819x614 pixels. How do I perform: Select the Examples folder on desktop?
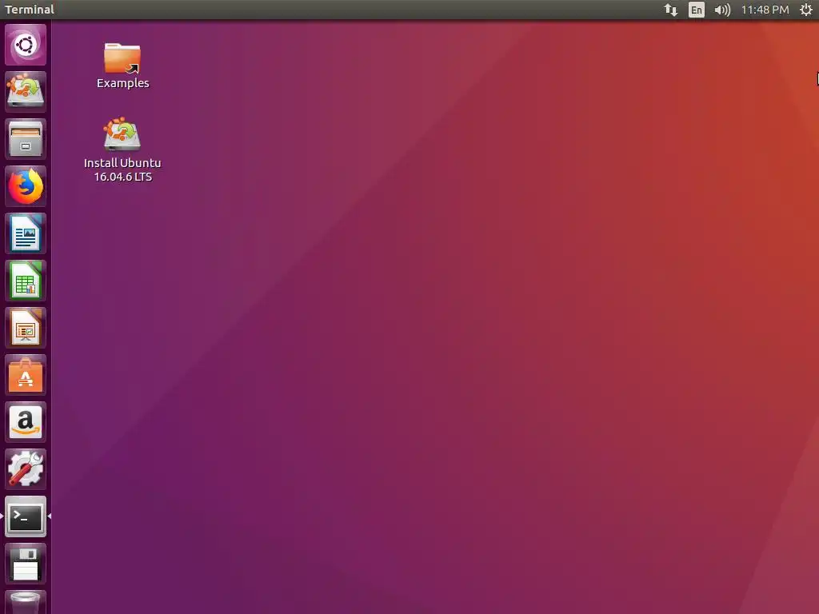coord(122,66)
